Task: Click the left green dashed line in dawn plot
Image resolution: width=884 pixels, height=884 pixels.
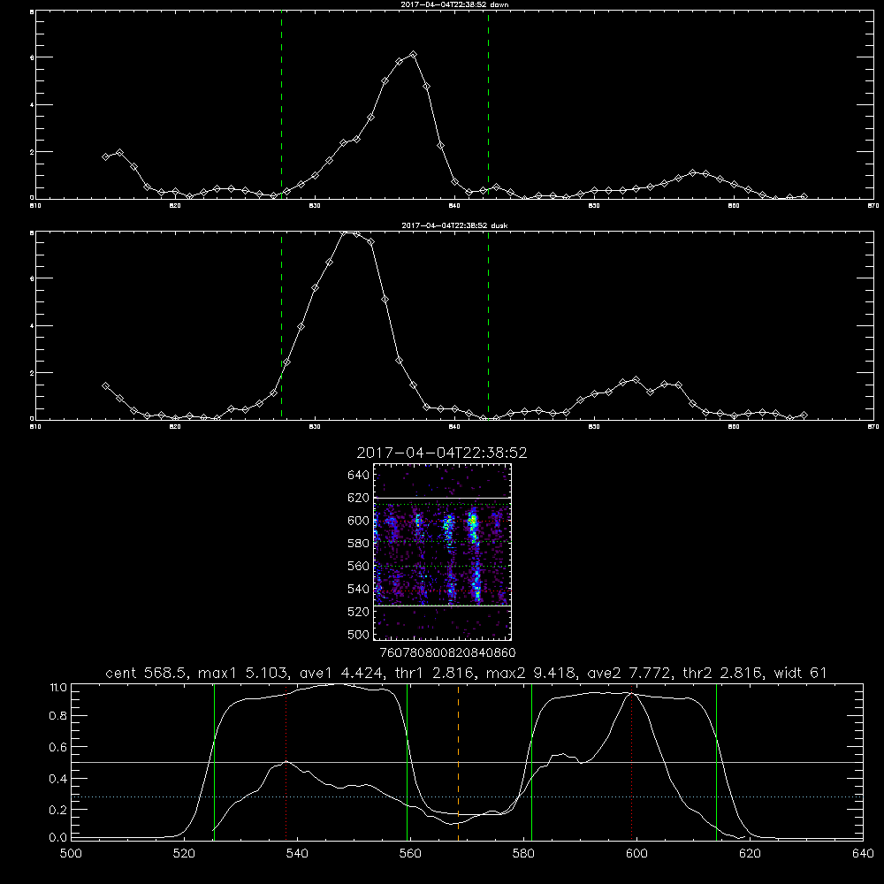Action: 281,104
